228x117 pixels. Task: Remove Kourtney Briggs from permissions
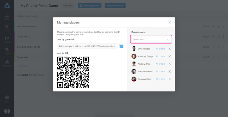coord(170,56)
